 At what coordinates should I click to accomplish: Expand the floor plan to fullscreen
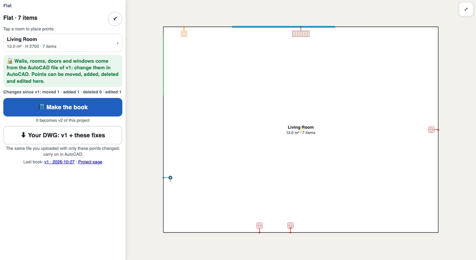click(x=466, y=10)
